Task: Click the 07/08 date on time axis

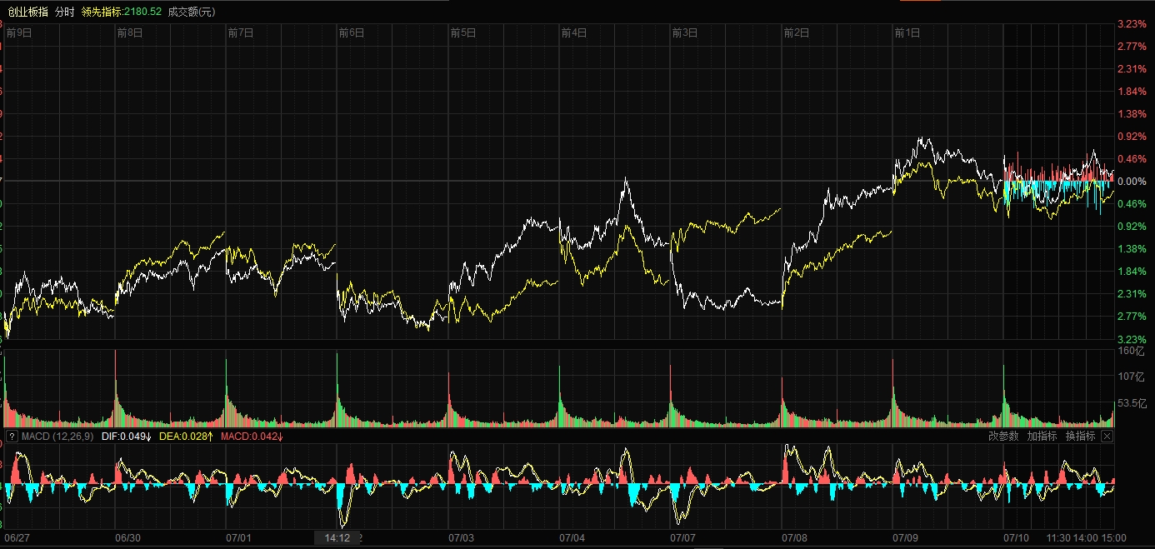Action: (795, 537)
